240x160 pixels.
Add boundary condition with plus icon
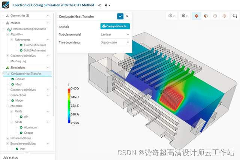[x=48, y=144]
